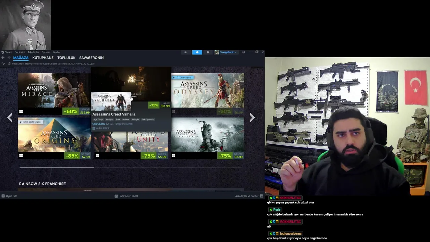Click the RAINBOW SIX FRANCHISE heading
The width and height of the screenshot is (430, 242).
42,184
